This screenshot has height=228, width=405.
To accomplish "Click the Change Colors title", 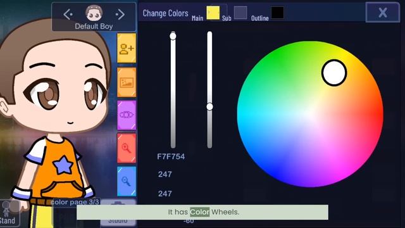I will pos(165,13).
